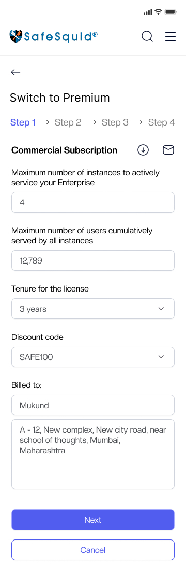This screenshot has height=582, width=186.
Task: Tap the Wi-Fi status icon
Action: point(158,12)
